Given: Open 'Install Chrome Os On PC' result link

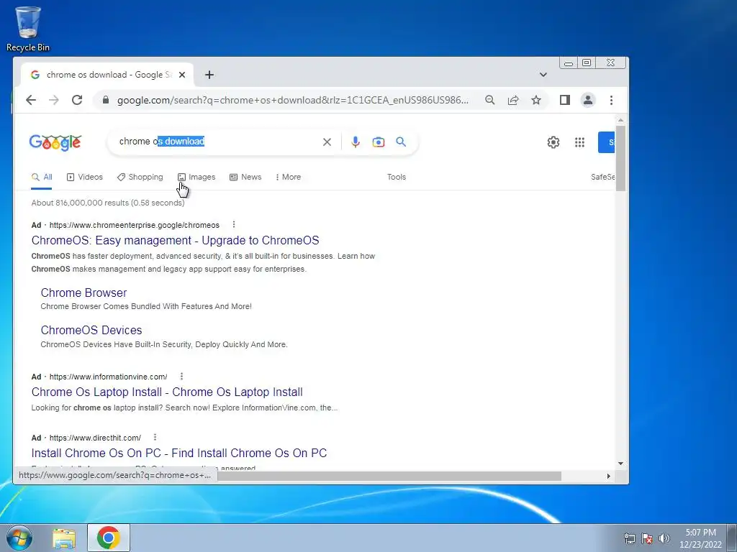Looking at the screenshot, I should click(x=179, y=453).
